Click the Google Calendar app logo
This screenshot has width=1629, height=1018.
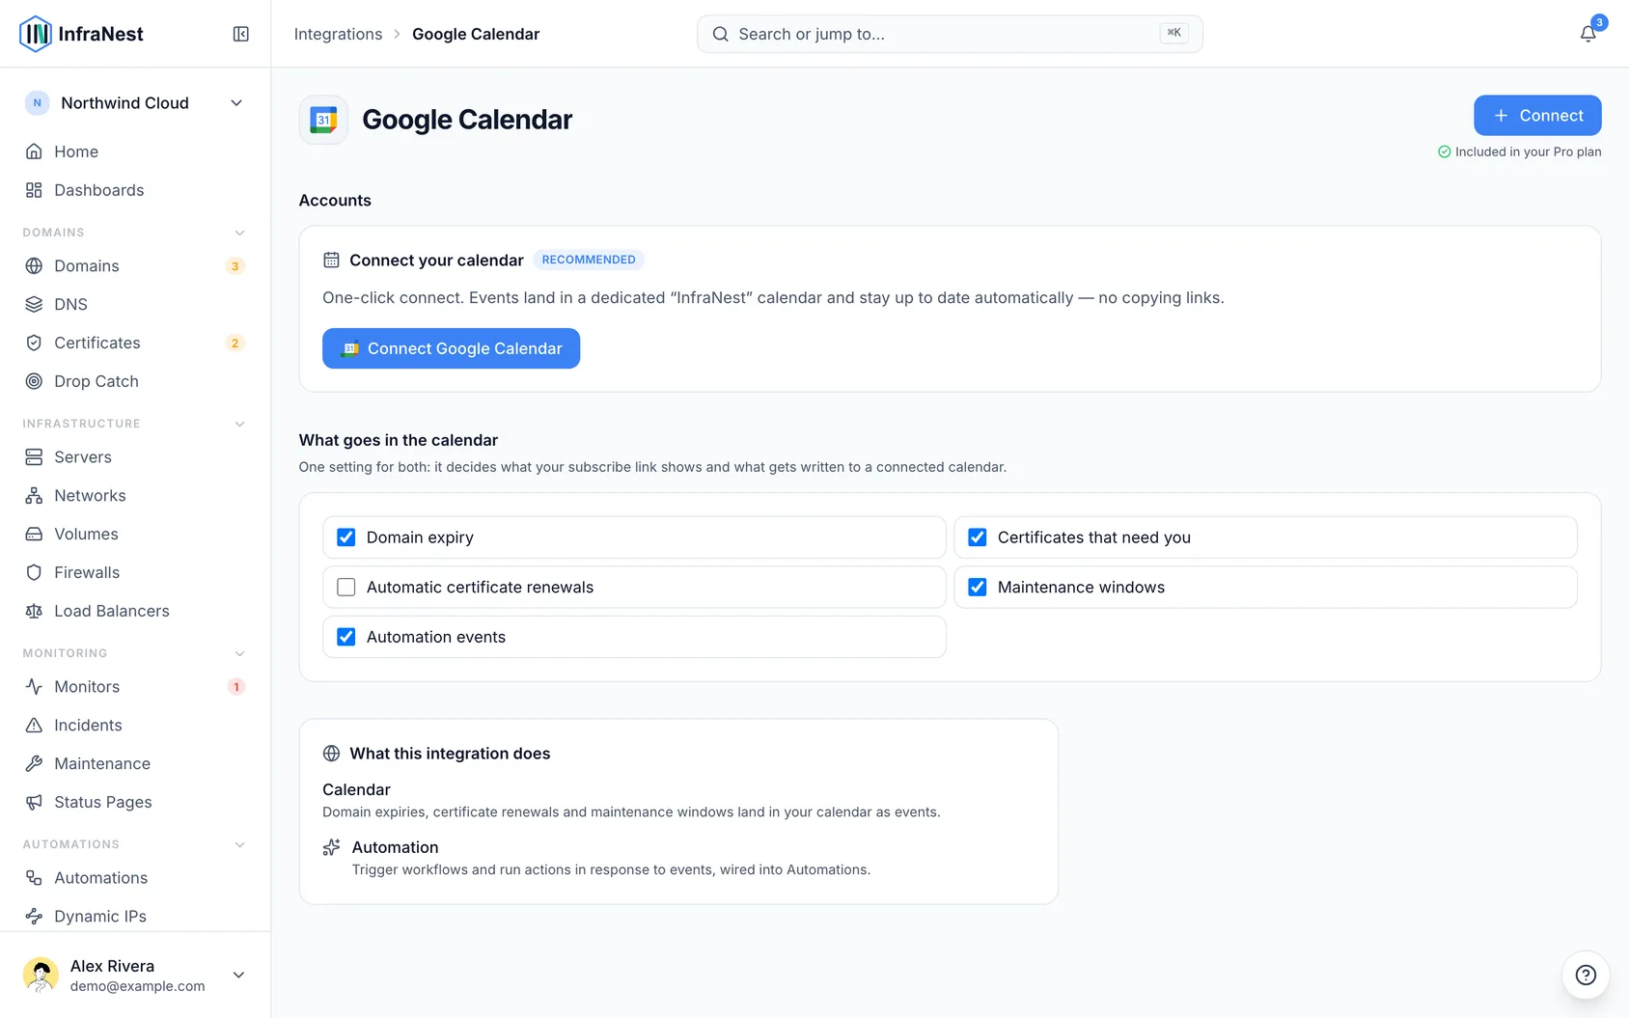(x=323, y=120)
